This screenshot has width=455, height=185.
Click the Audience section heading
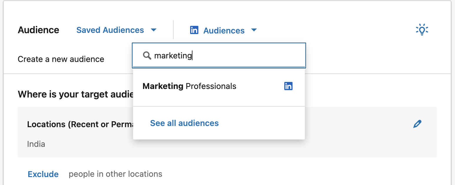click(39, 30)
